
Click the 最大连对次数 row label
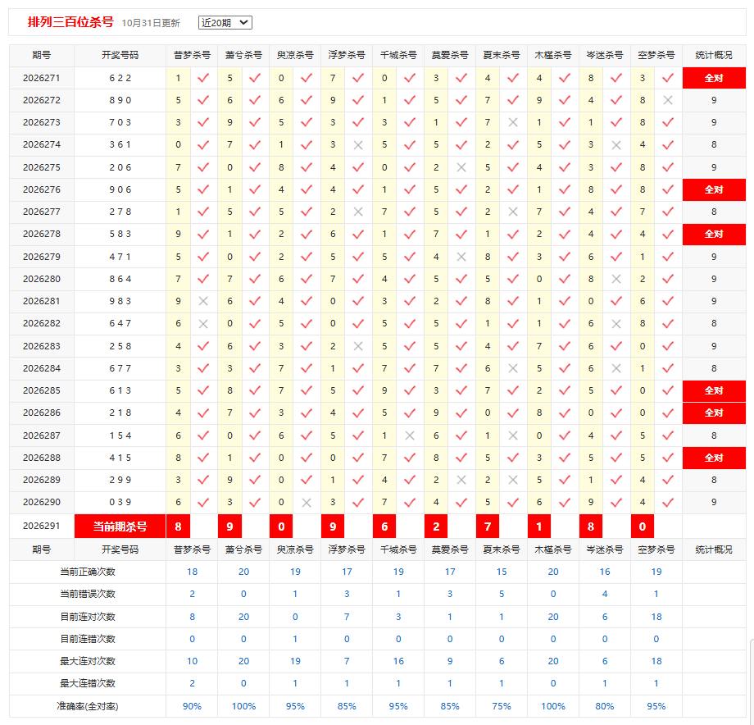coord(88,661)
